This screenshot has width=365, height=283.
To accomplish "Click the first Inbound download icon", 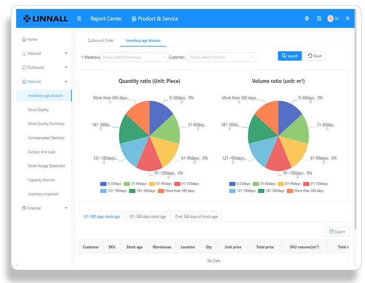I will tap(24, 53).
